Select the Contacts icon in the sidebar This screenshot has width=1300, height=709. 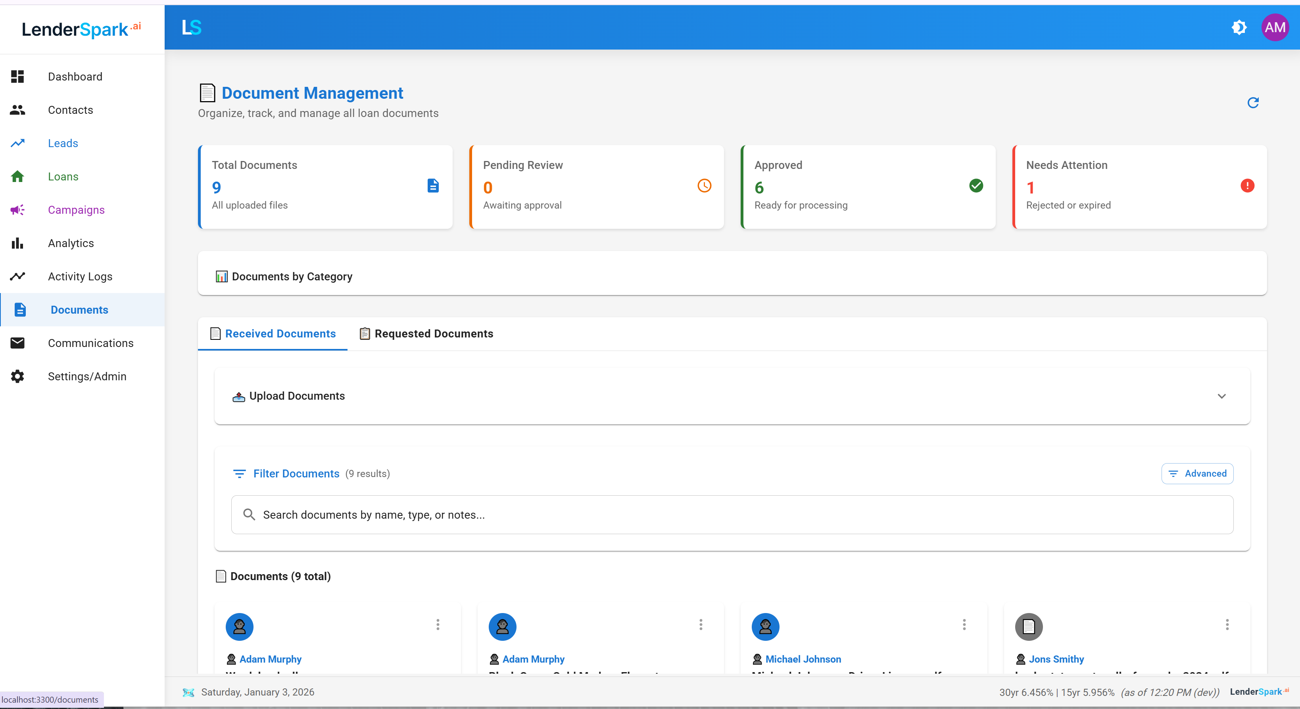(18, 110)
